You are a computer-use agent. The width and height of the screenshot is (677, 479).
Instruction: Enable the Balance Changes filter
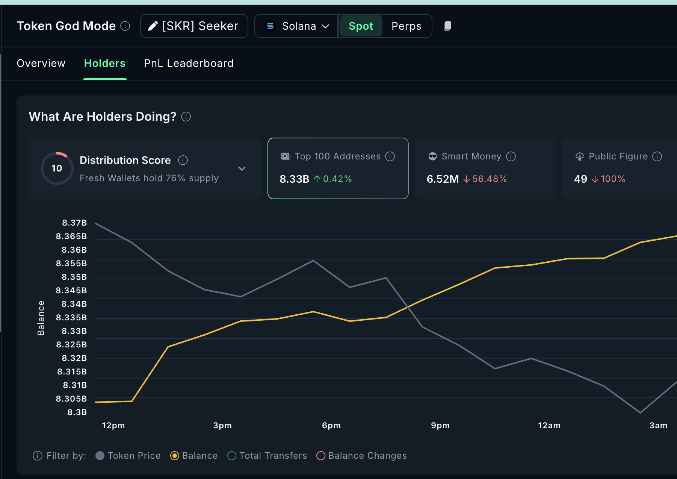coord(321,456)
